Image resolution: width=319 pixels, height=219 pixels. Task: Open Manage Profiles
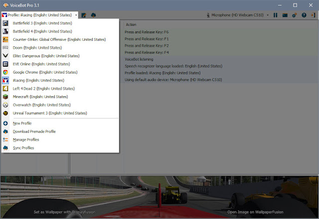coord(60,139)
